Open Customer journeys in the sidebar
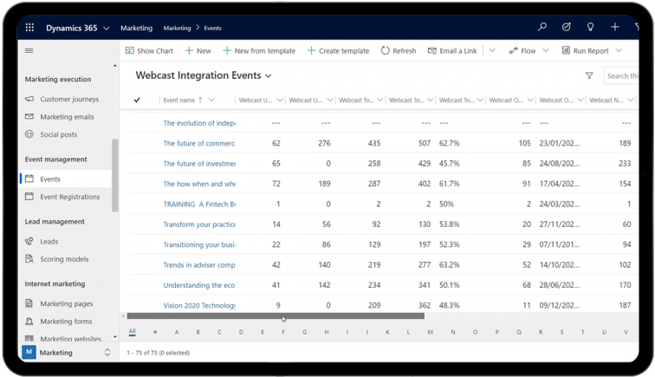Image resolution: width=655 pixels, height=377 pixels. pyautogui.click(x=69, y=100)
